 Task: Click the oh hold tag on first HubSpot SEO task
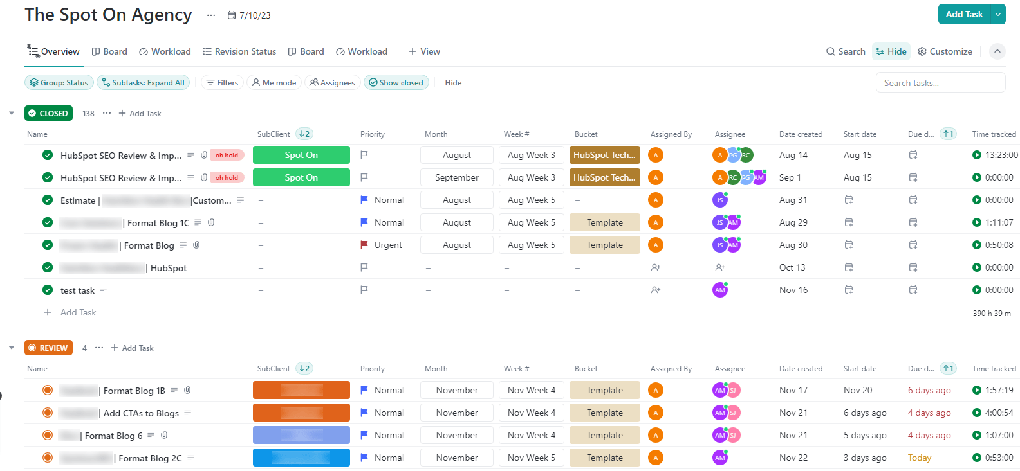point(227,155)
